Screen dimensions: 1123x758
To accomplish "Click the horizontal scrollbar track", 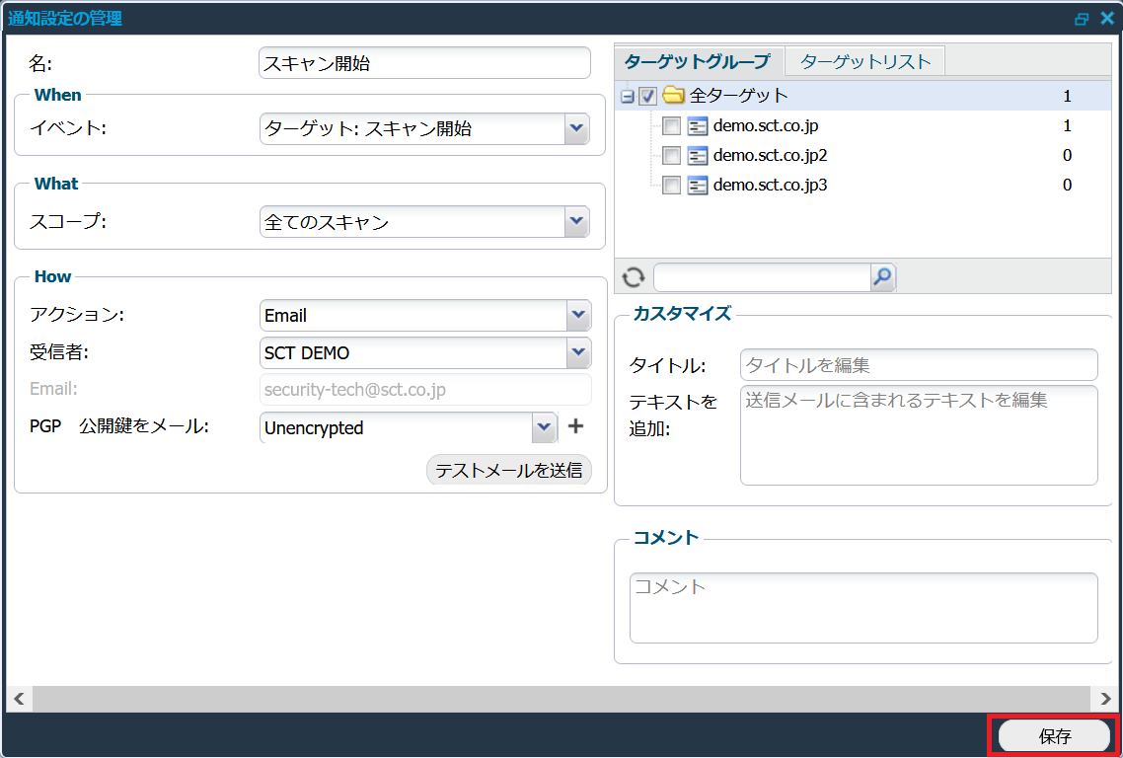I will (561, 699).
